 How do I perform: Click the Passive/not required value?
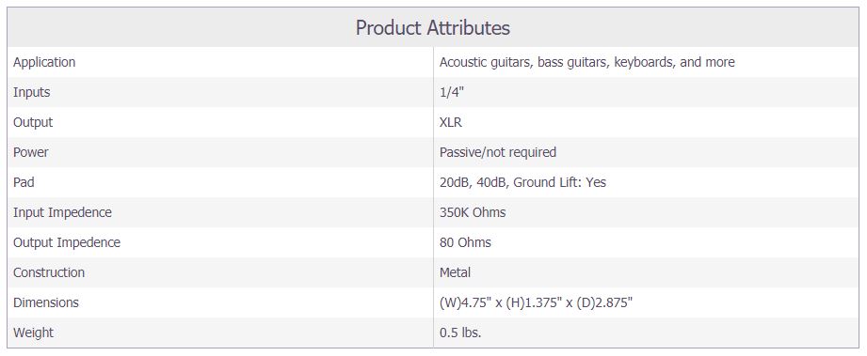[498, 152]
